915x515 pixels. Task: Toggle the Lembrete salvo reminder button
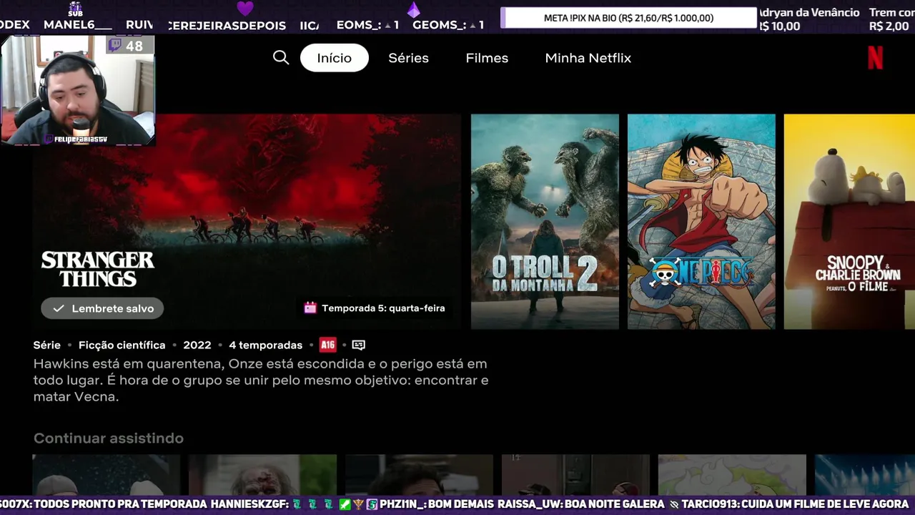click(x=102, y=308)
